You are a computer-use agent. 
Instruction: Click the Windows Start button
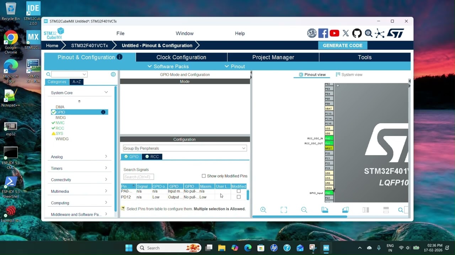click(129, 248)
